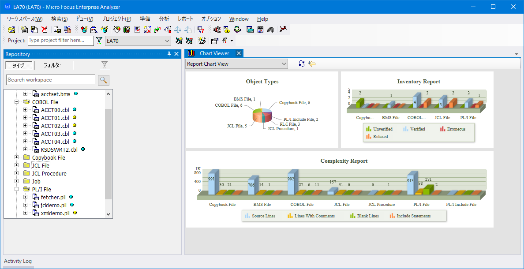Open the レポート menu
The width and height of the screenshot is (524, 269).
(x=185, y=19)
